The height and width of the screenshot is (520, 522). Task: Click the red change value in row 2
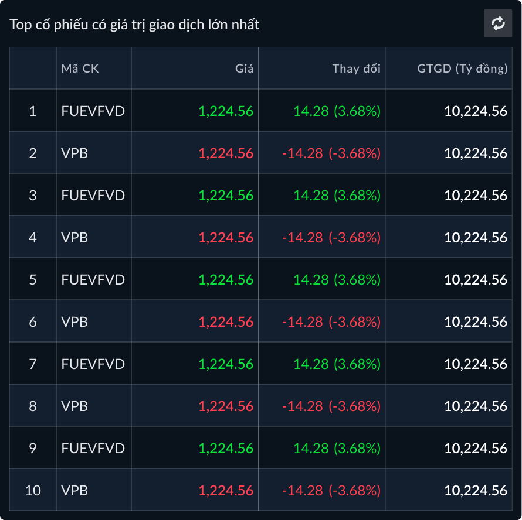pos(331,153)
